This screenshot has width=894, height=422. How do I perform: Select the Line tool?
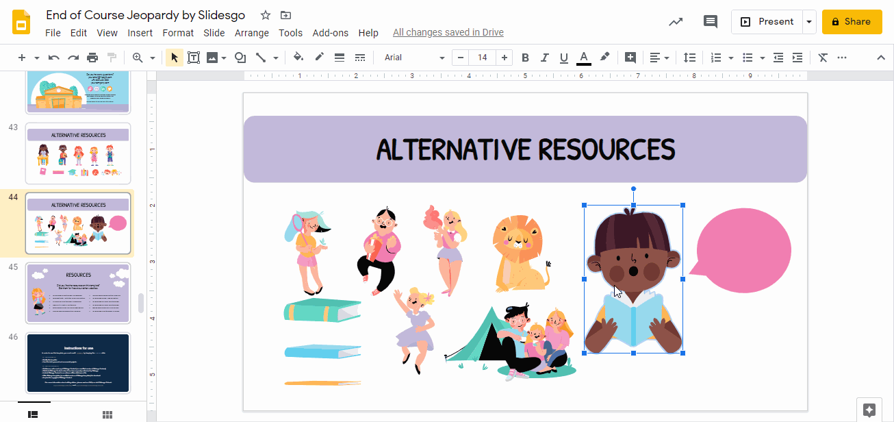(262, 58)
